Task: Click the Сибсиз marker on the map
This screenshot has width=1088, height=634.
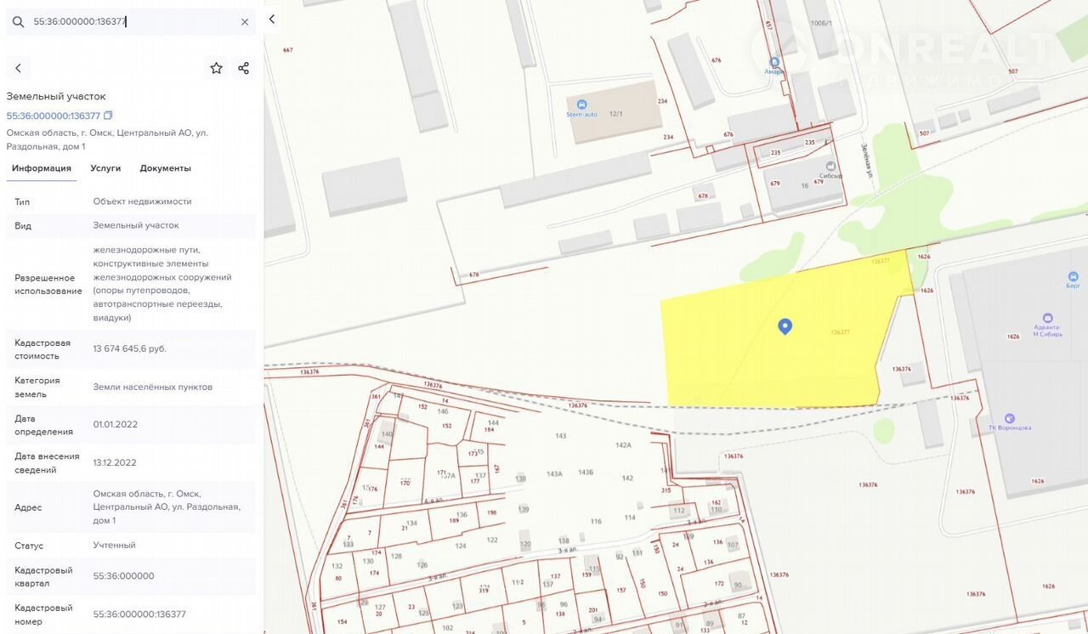Action: pos(830,167)
